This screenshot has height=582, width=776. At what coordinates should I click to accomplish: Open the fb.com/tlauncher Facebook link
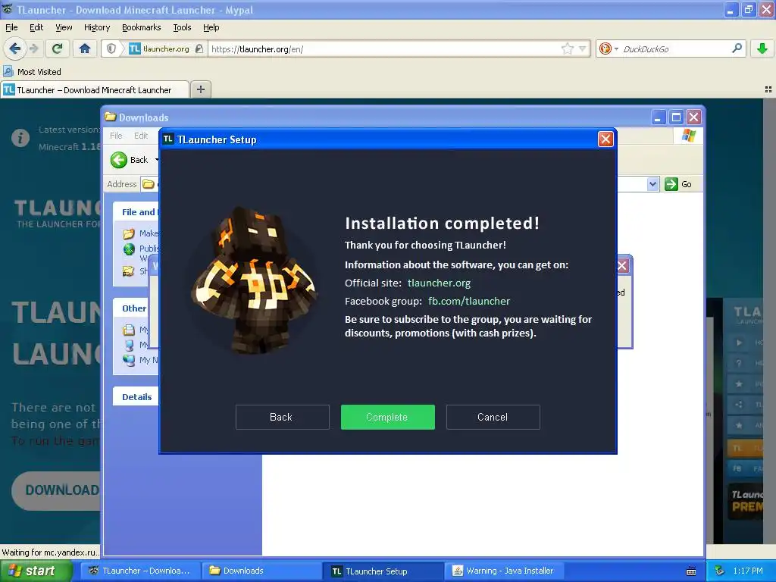coord(468,301)
